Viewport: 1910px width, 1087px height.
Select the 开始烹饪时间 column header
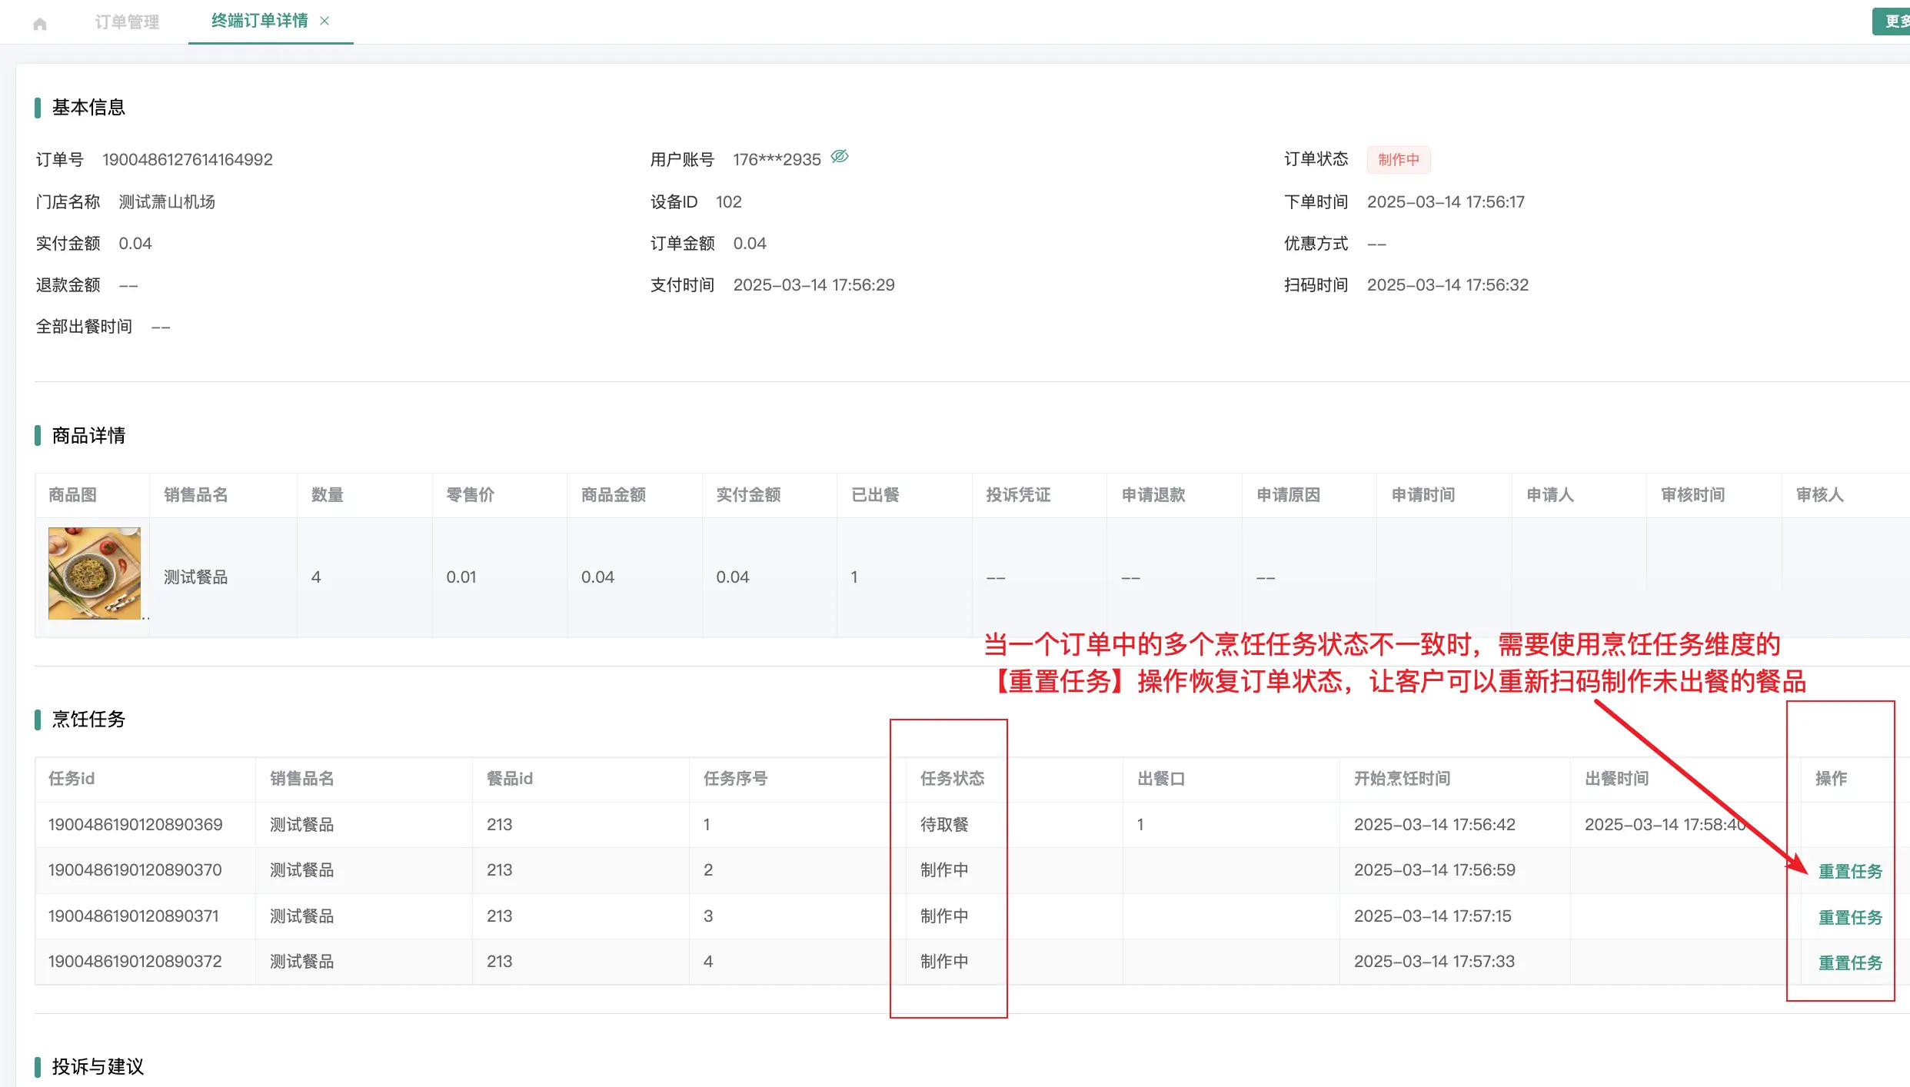[1402, 779]
